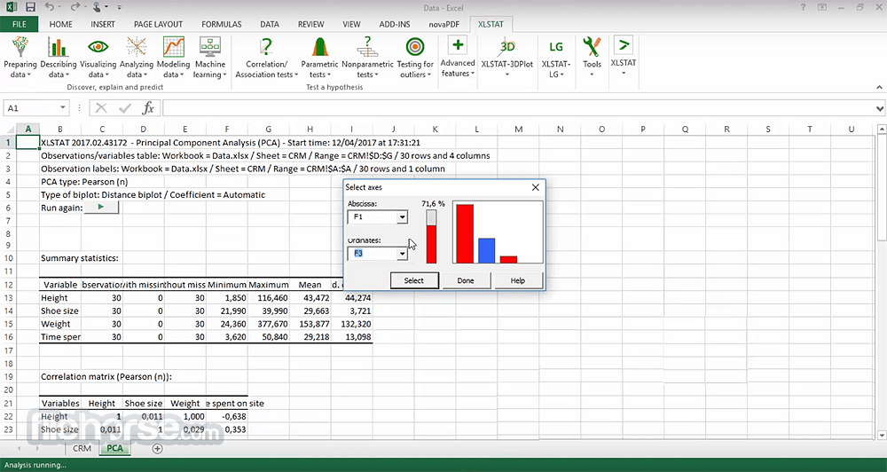This screenshot has width=887, height=472.
Task: Click the Shoe size cell in row 14
Action: tap(60, 311)
